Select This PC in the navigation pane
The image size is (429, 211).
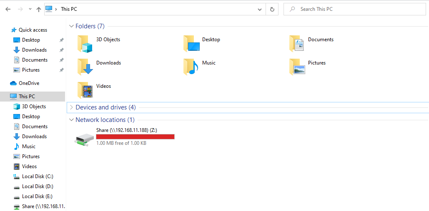[33, 97]
